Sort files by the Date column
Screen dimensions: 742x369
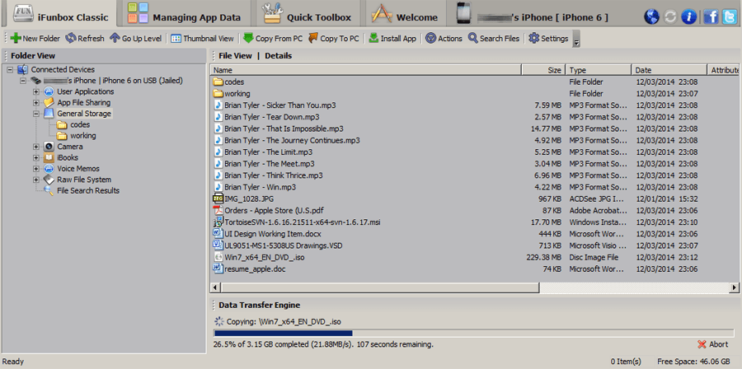pyautogui.click(x=669, y=70)
